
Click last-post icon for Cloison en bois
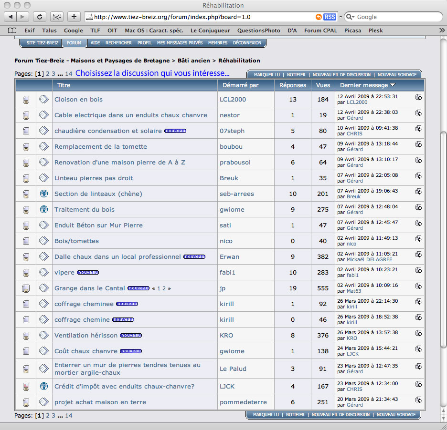418,97
